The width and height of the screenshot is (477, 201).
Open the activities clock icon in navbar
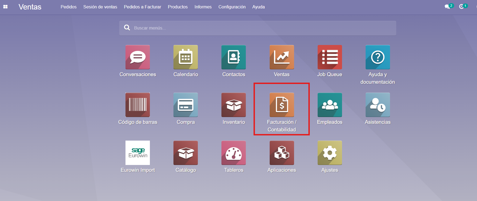click(x=462, y=7)
